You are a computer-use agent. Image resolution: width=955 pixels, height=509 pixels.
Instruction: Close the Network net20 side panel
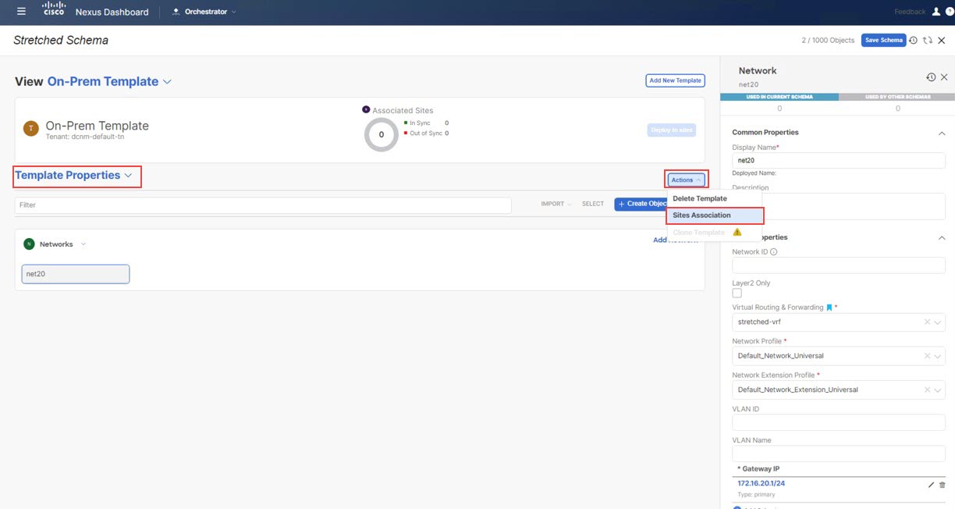point(944,77)
